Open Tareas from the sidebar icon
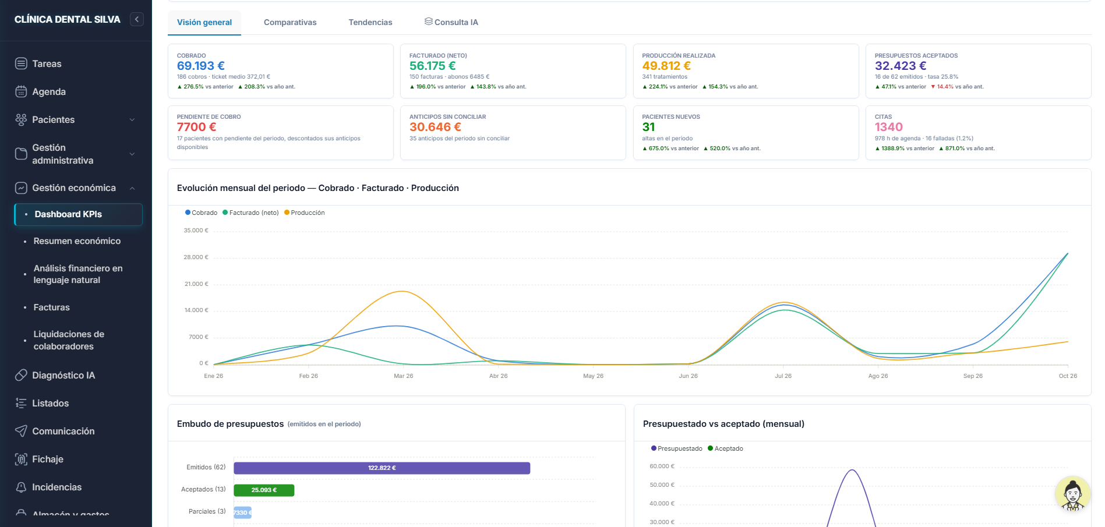The image size is (1105, 527). click(21, 63)
